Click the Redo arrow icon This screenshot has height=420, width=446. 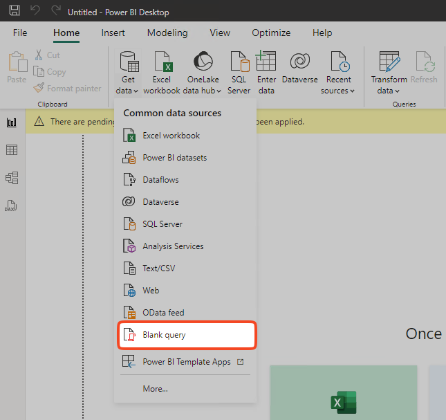click(56, 10)
